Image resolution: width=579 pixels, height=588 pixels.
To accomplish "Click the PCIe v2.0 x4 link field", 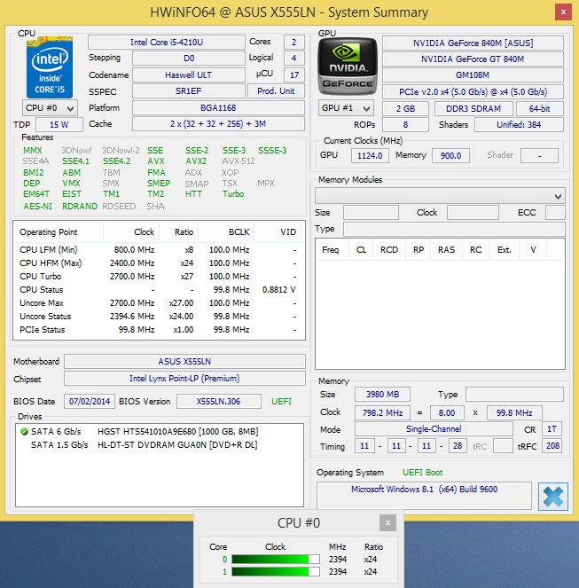I will click(x=473, y=92).
